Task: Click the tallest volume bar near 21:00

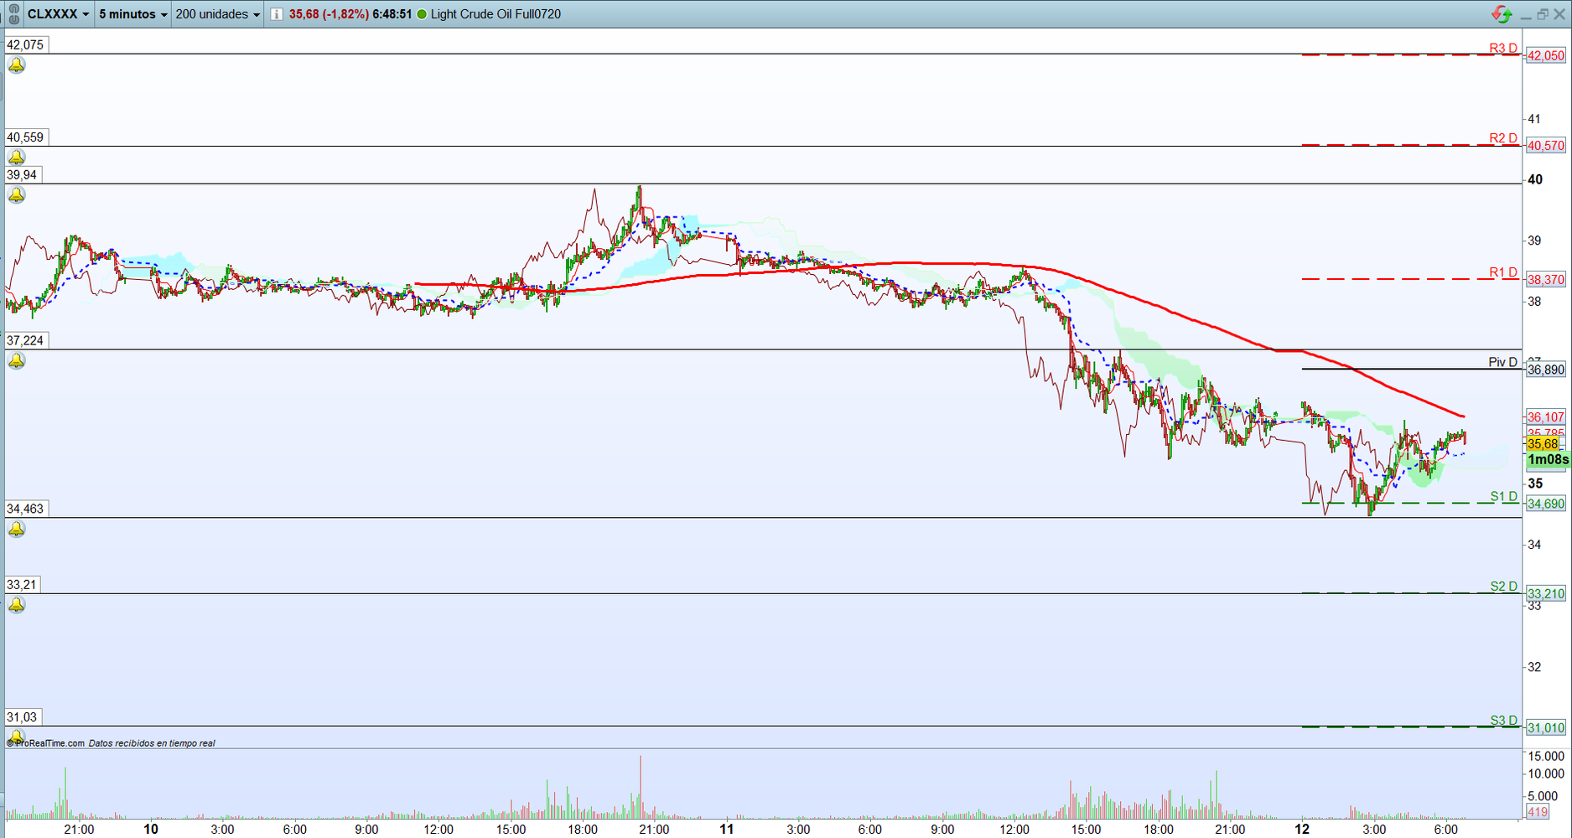Action: (x=641, y=787)
